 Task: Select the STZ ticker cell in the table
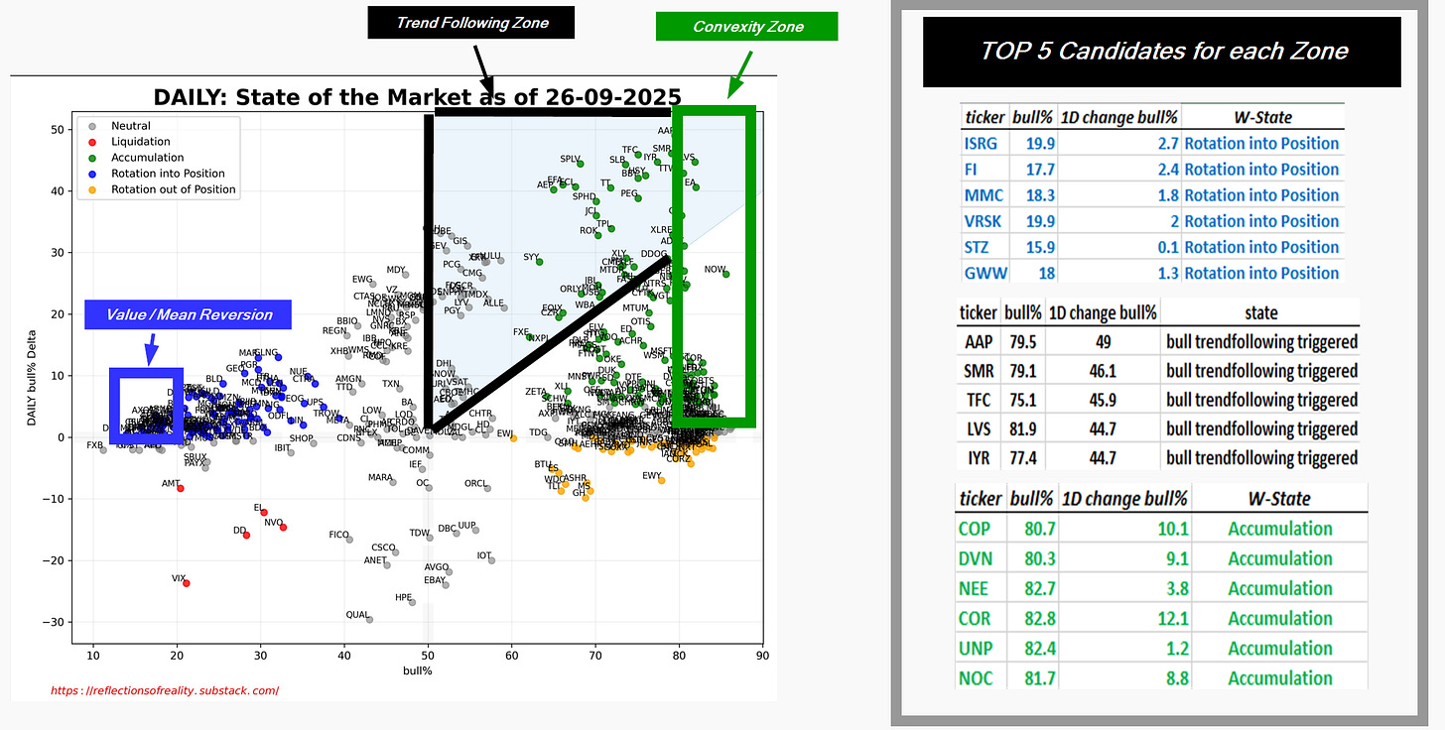tap(979, 247)
